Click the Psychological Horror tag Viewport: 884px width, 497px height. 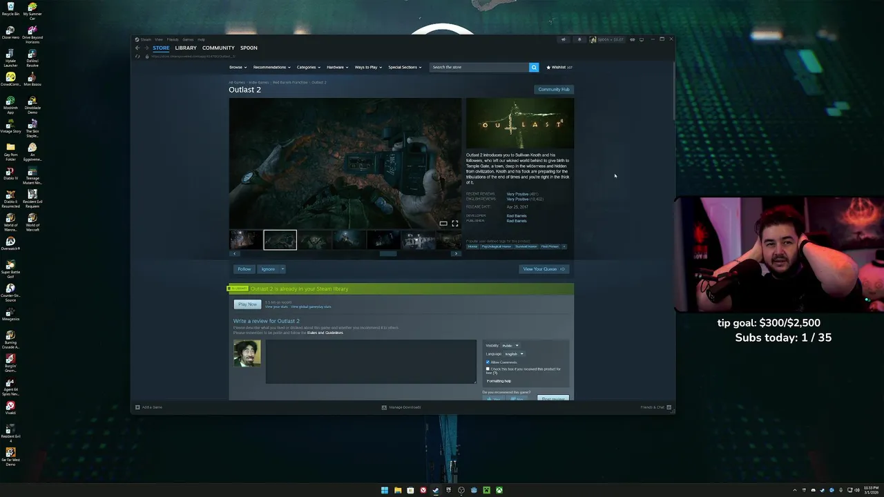click(496, 246)
